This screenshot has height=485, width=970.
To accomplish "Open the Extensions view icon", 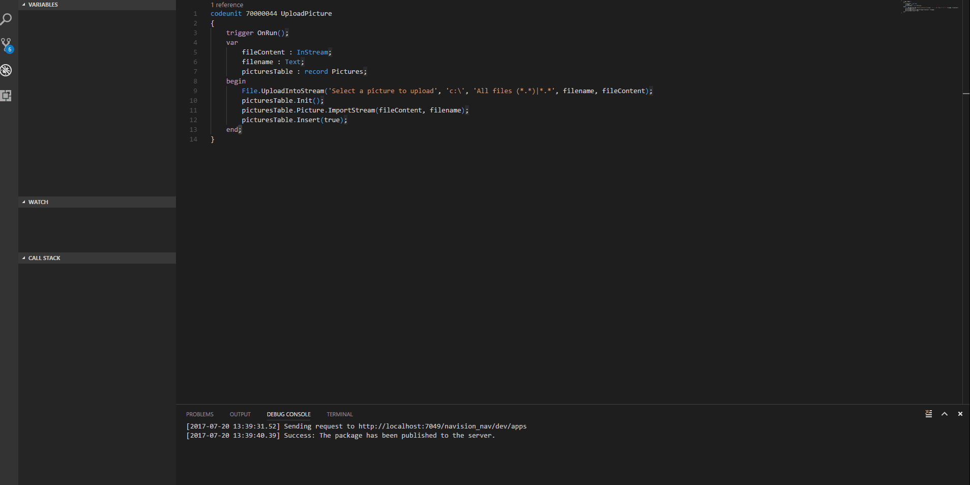I will (6, 96).
